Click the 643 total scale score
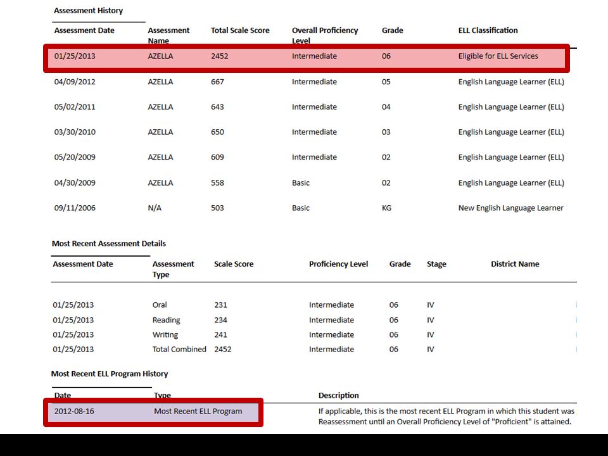Image resolution: width=608 pixels, height=456 pixels. tap(217, 107)
